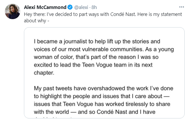Viewport: 187px width, 119px height.
Task: Click the "about why -" tweet line
Action: tap(36, 20)
